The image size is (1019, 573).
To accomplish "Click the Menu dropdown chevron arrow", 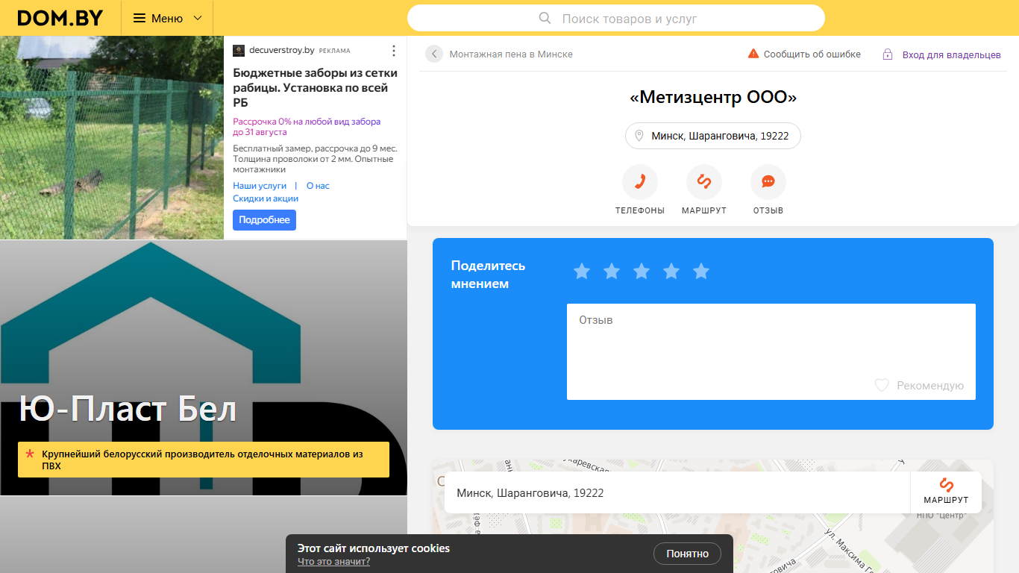I will [x=198, y=18].
